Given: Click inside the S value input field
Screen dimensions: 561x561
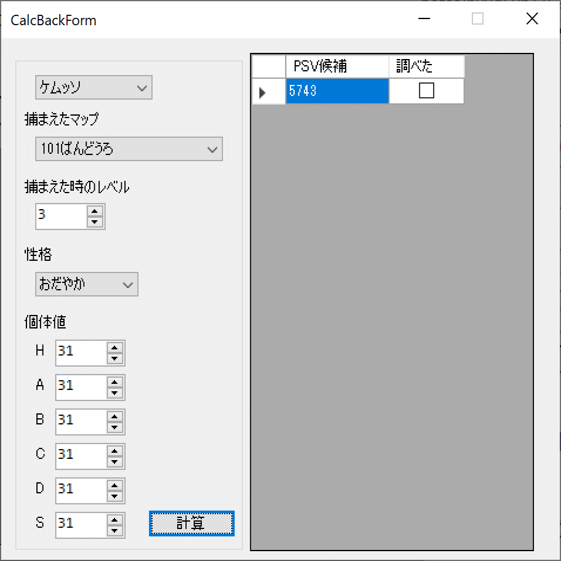Looking at the screenshot, I should (80, 525).
